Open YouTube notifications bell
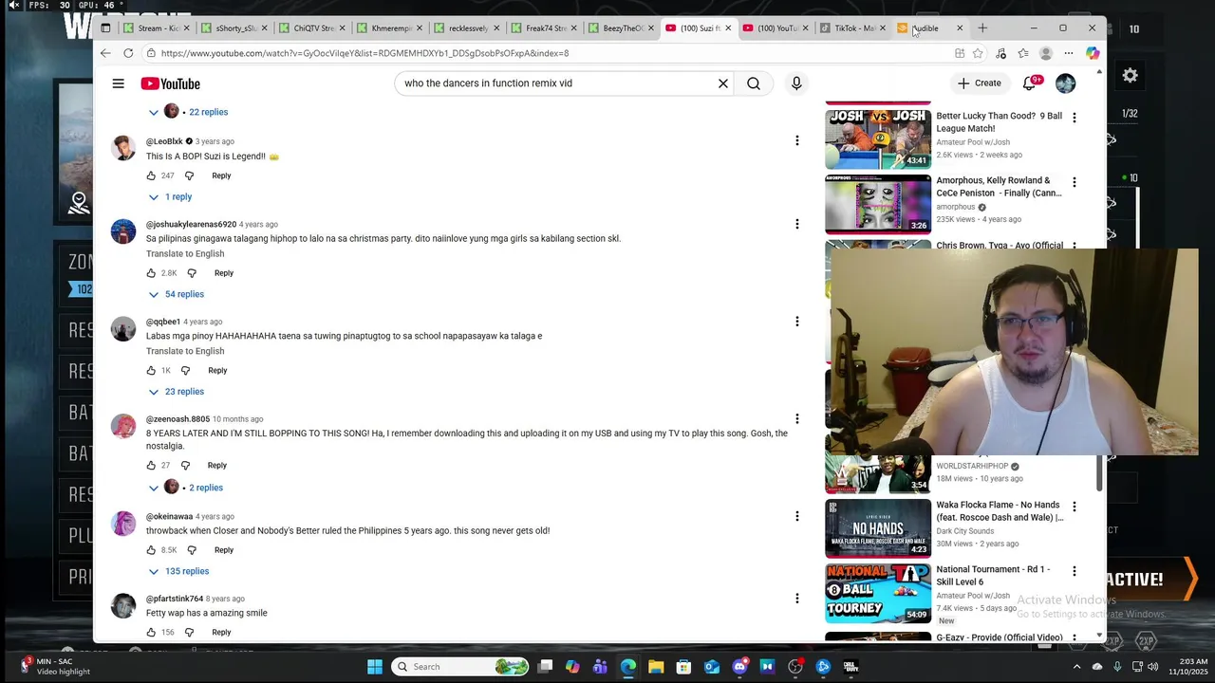Screen dimensions: 1215x683 1029,83
